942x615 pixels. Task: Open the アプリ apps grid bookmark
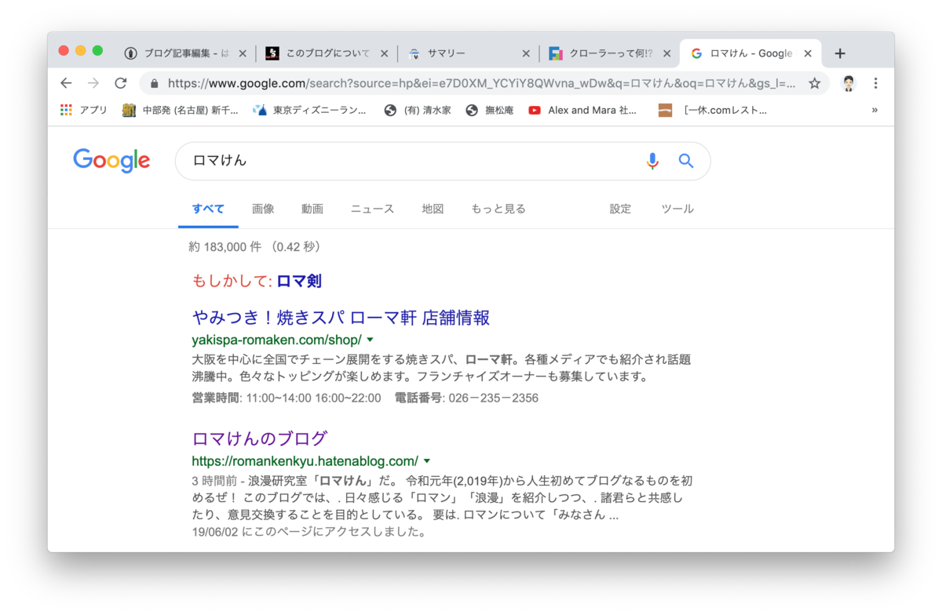point(83,110)
